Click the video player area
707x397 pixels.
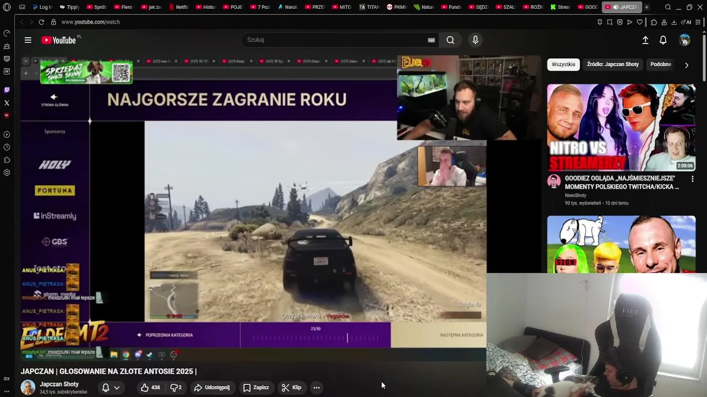coord(254,208)
